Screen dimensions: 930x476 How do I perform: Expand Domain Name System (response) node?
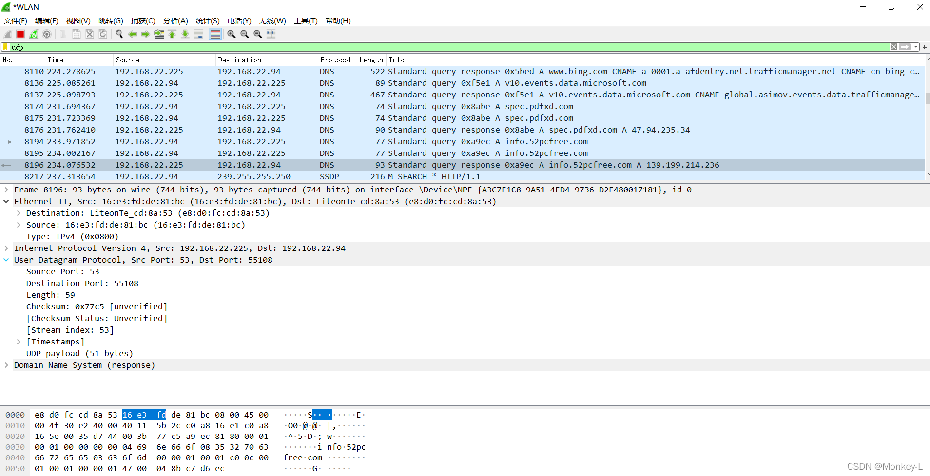click(6, 365)
